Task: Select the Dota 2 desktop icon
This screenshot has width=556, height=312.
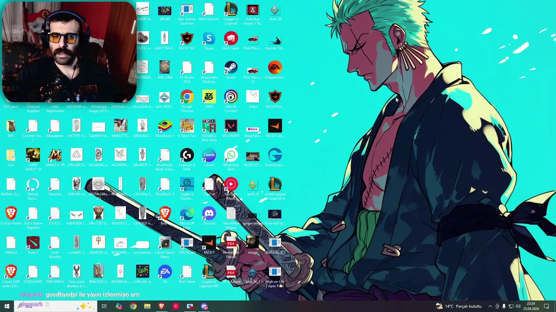Action: 33,245
